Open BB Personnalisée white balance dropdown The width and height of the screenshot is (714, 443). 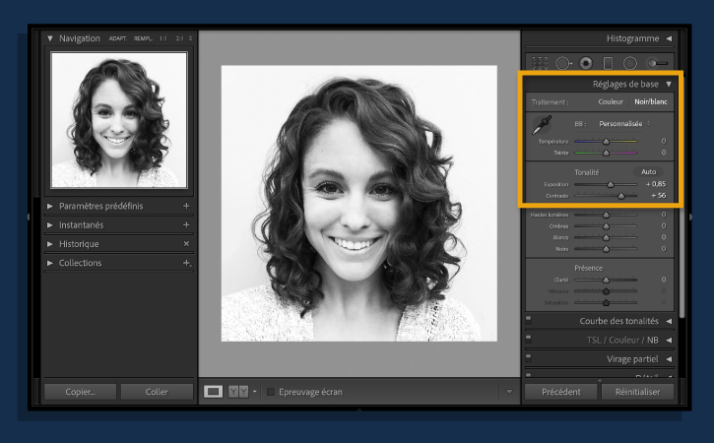point(624,124)
